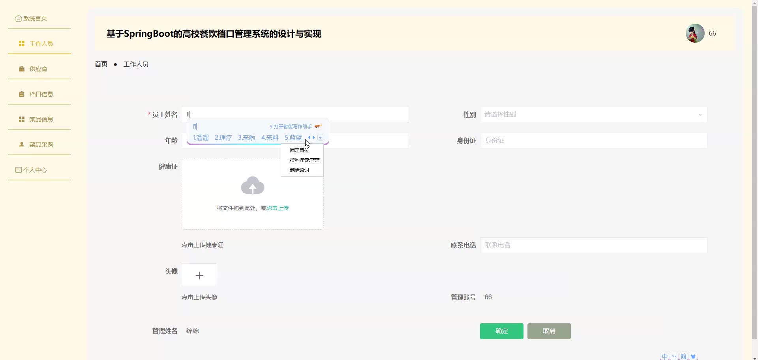Image resolution: width=758 pixels, height=360 pixels.
Task: Focus the 身份证 input field
Action: click(593, 141)
